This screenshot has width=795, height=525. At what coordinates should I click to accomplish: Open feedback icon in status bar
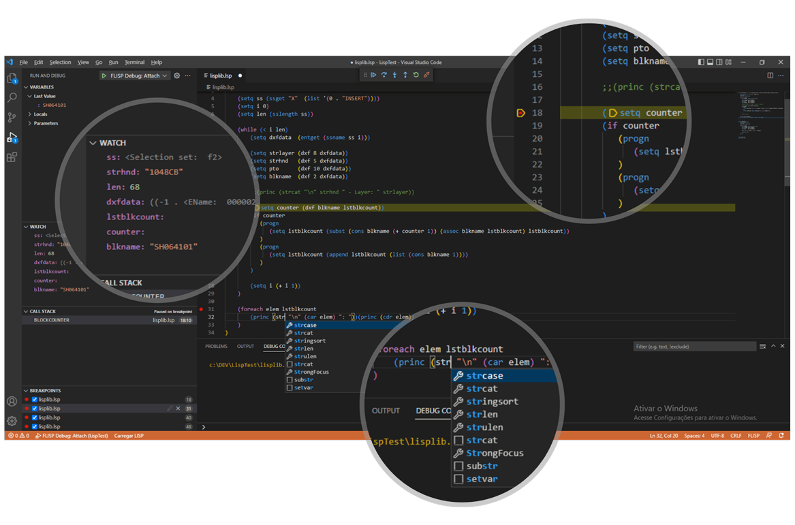tap(770, 436)
